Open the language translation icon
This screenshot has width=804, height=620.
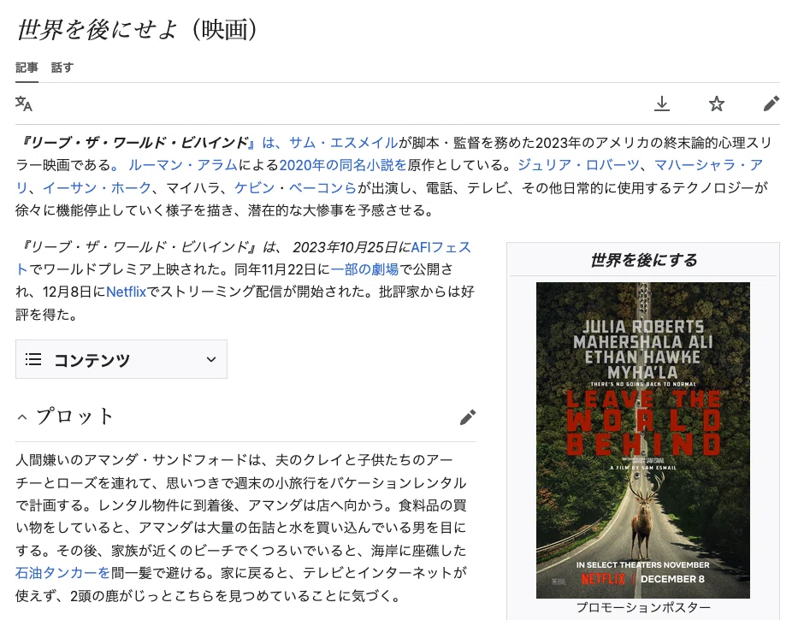(24, 103)
